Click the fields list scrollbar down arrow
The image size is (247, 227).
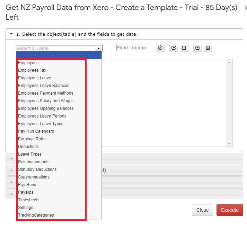(229, 143)
